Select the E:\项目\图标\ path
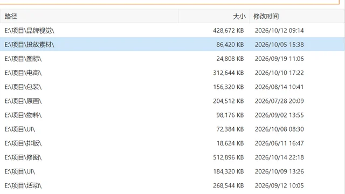The width and height of the screenshot is (345, 194). (23, 59)
